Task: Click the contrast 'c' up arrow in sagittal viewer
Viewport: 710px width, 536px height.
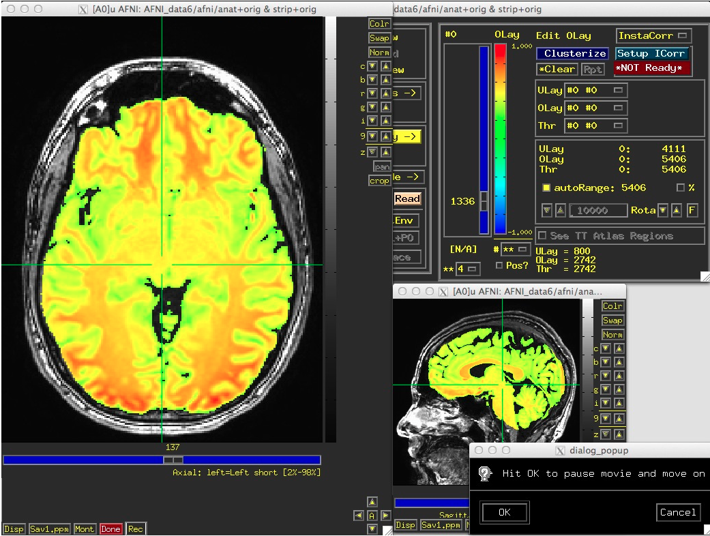Action: (619, 348)
